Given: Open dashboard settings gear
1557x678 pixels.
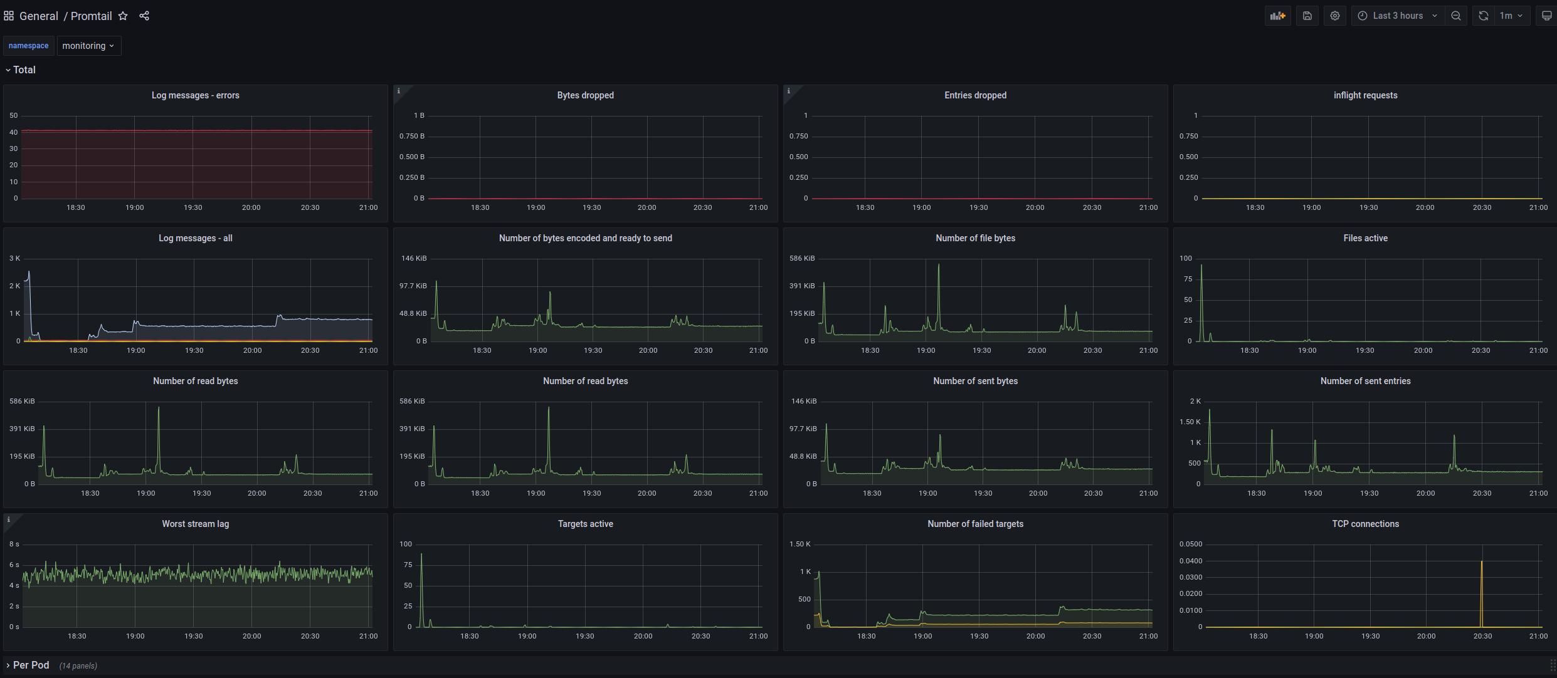Looking at the screenshot, I should [1334, 16].
